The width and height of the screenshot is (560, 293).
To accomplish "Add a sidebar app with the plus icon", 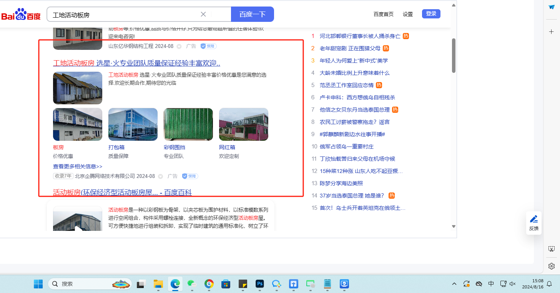I will tap(552, 31).
